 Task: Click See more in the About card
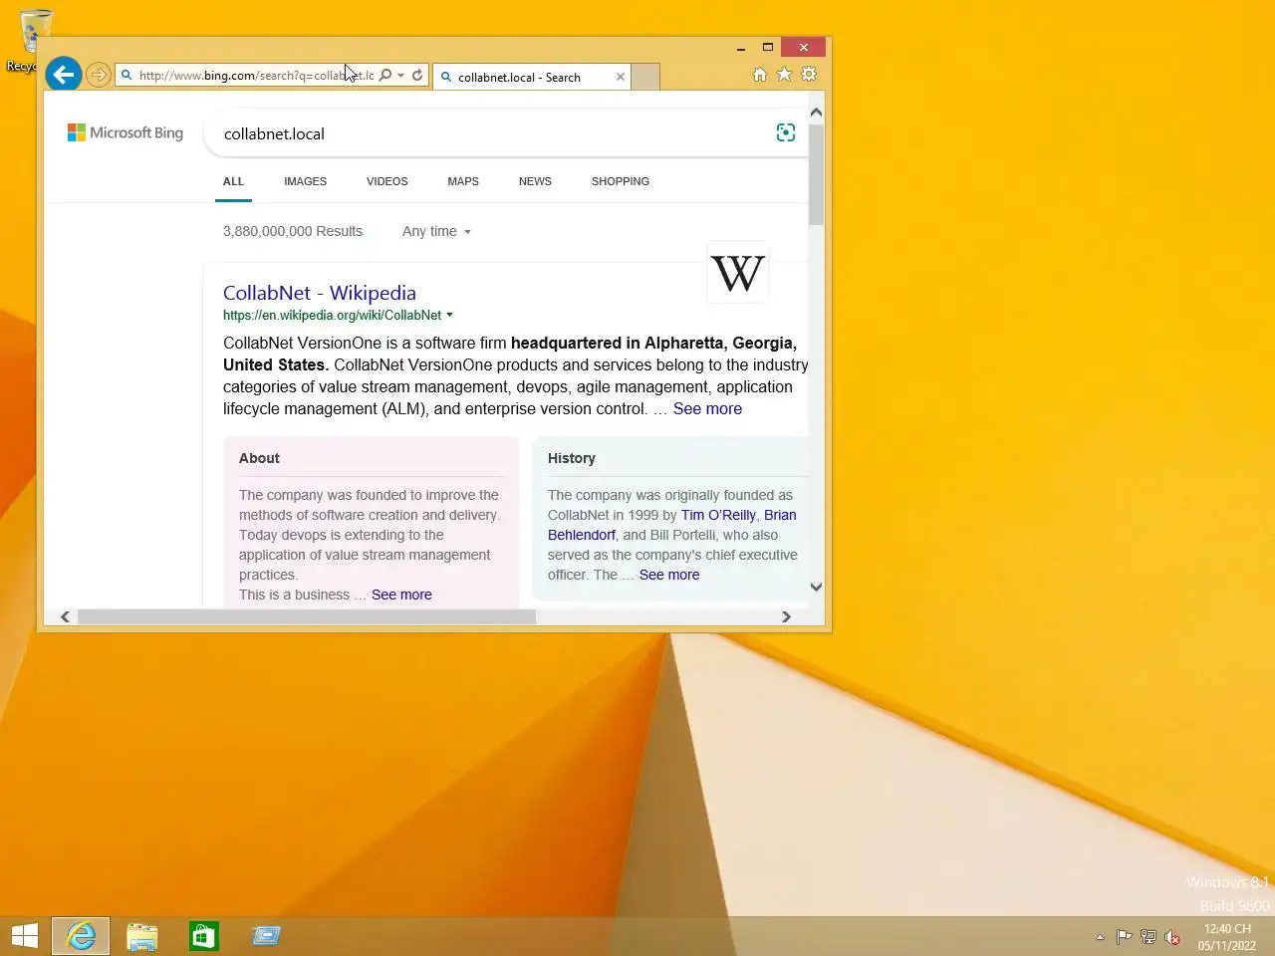pyautogui.click(x=401, y=595)
